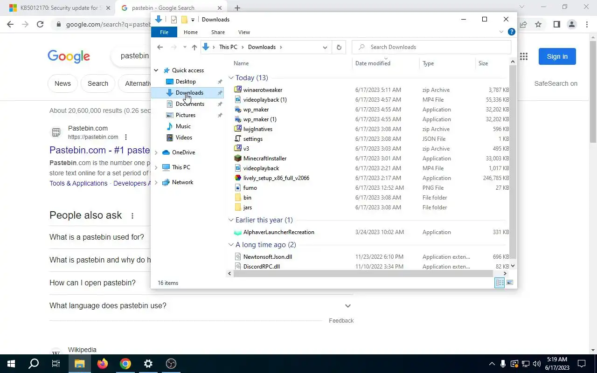
Task: Expand 'What language does pastebin use?' question
Action: (x=347, y=306)
